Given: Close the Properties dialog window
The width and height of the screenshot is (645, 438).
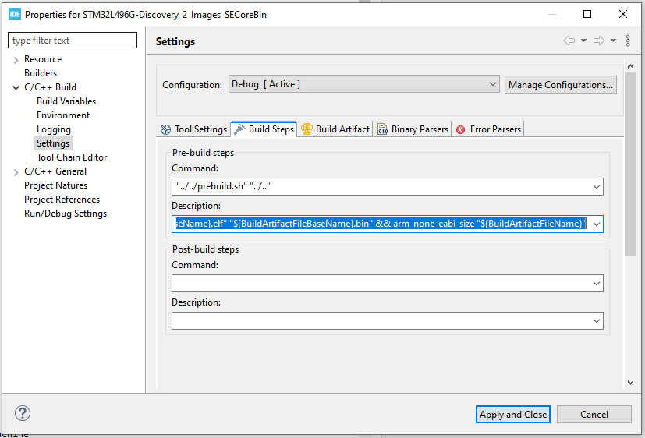Looking at the screenshot, I should point(623,14).
